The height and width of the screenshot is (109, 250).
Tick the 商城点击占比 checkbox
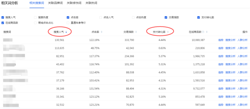click(x=35, y=23)
